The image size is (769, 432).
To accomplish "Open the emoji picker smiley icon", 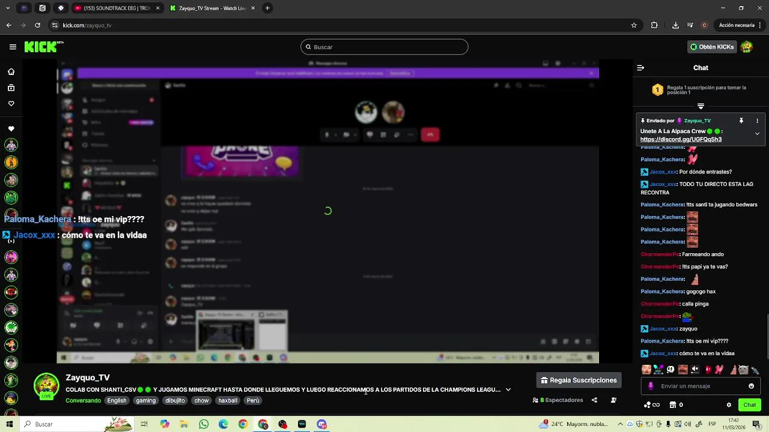I will (751, 386).
